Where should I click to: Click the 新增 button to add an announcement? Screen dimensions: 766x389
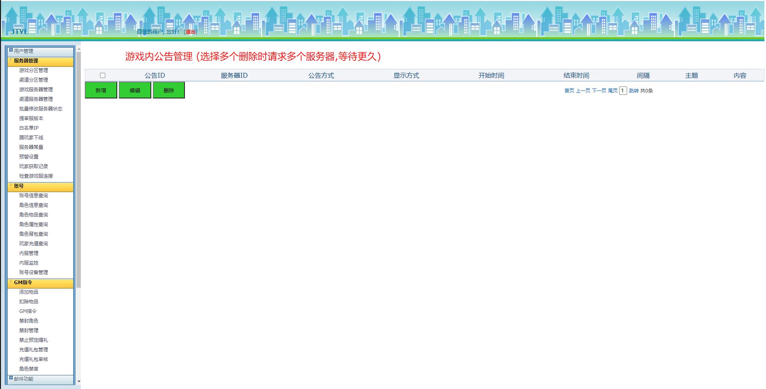[x=100, y=90]
